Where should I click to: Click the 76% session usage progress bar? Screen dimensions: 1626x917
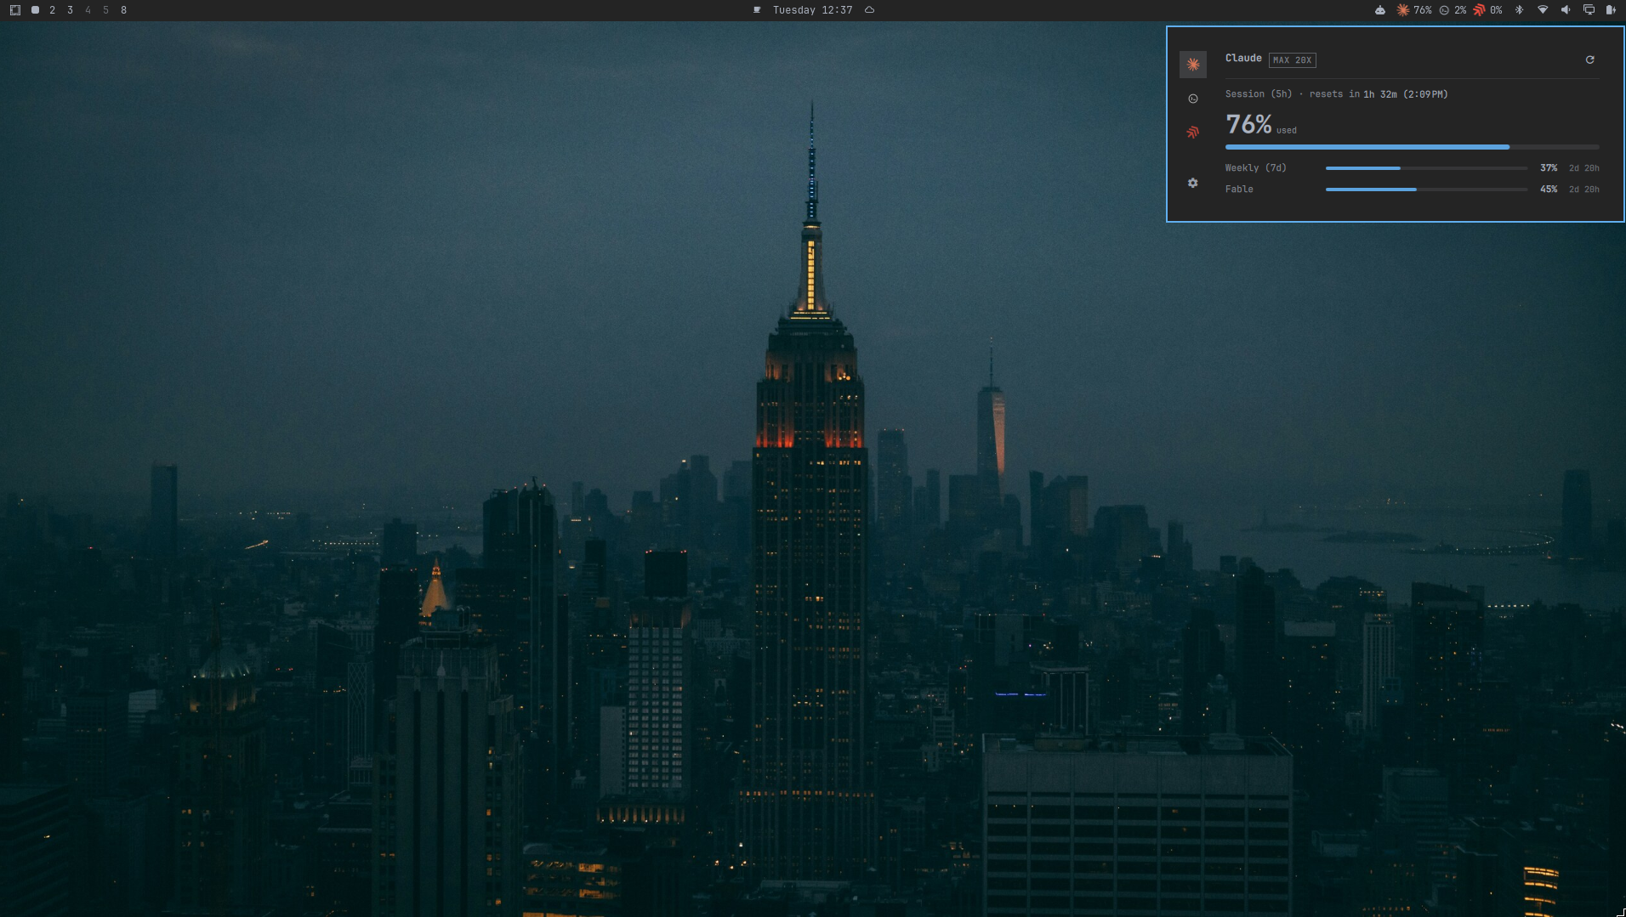click(1412, 147)
